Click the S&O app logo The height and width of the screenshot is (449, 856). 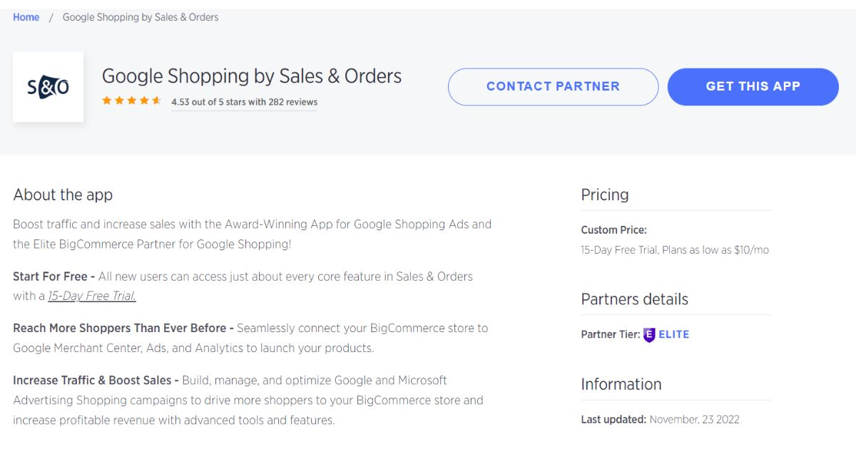click(49, 87)
